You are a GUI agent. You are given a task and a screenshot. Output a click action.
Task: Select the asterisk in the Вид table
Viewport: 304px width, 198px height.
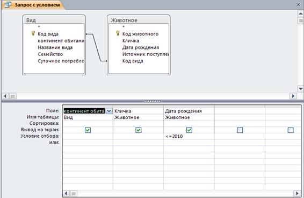pos(39,27)
